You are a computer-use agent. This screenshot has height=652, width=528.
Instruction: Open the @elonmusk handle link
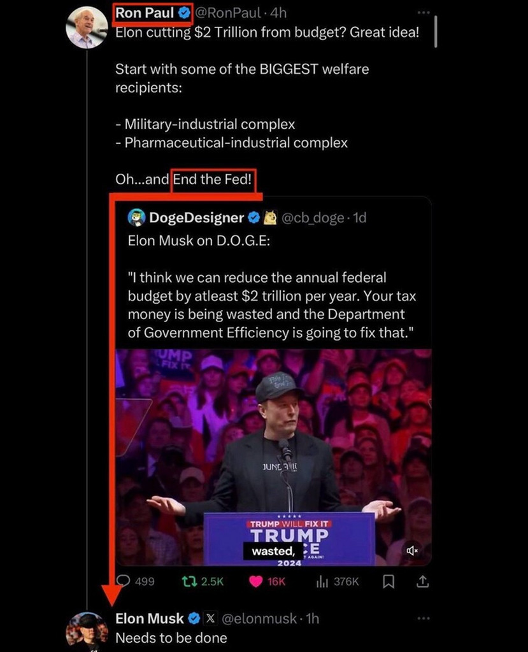(259, 619)
